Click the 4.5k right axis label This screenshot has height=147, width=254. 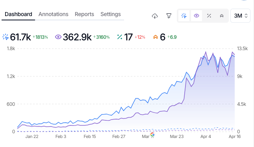241,104
